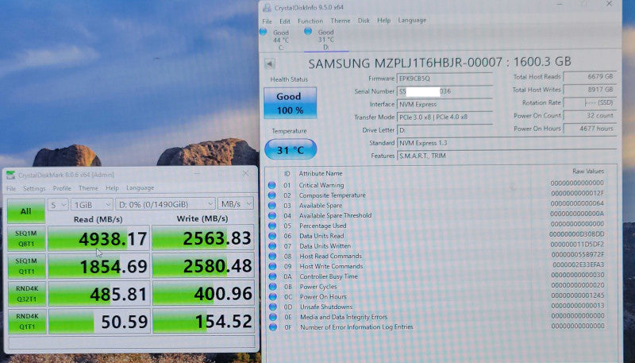Viewport: 635px width, 363px height.
Task: Open File menu in CrystalDiskInfo
Action: [267, 21]
